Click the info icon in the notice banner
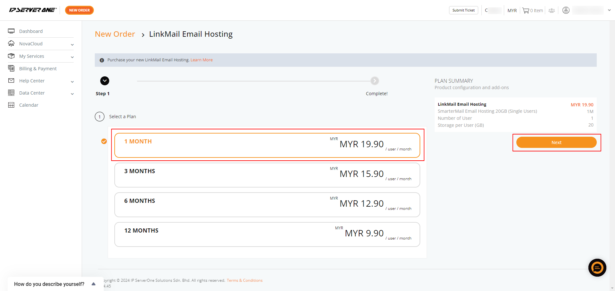 coord(102,60)
